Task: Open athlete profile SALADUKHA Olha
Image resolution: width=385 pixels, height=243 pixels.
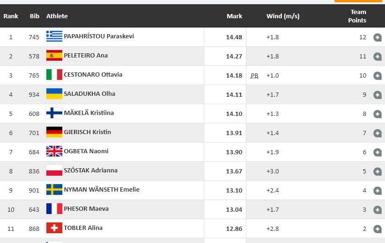Action: click(89, 94)
